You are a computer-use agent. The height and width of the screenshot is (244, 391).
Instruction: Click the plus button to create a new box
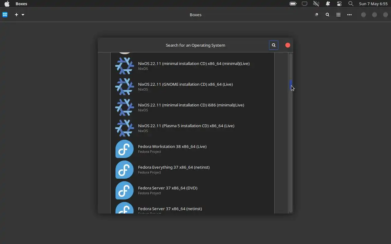tap(16, 15)
